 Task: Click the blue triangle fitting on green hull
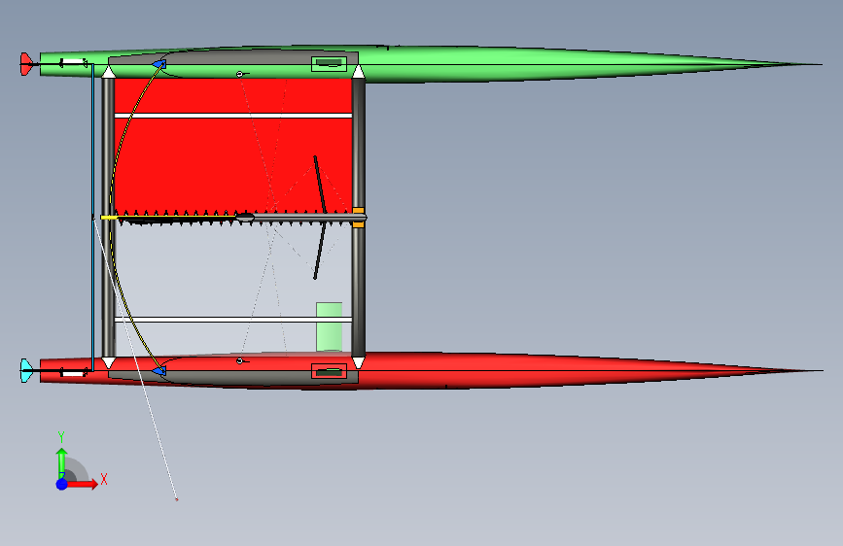(x=159, y=64)
